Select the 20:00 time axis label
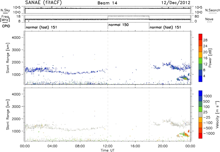Screen dimensions: 220x152 click(163, 146)
